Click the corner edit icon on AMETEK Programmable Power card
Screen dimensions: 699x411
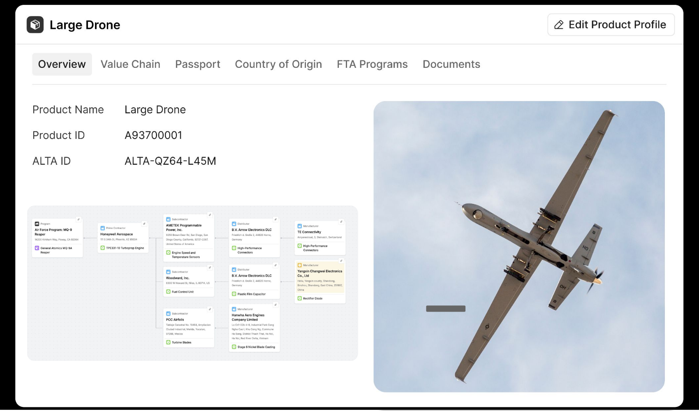point(210,215)
